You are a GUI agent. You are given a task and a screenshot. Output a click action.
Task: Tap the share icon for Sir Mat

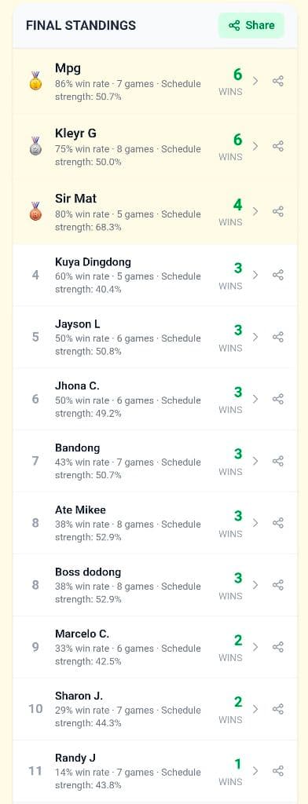[277, 211]
